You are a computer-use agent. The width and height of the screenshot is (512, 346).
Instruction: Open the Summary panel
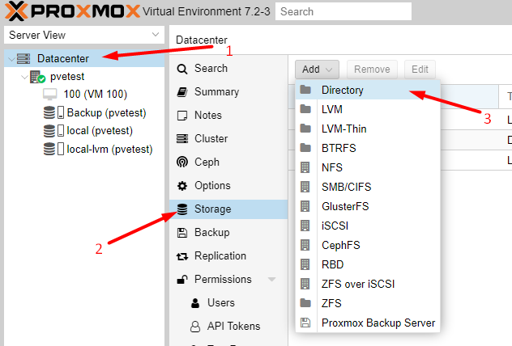coord(228,92)
